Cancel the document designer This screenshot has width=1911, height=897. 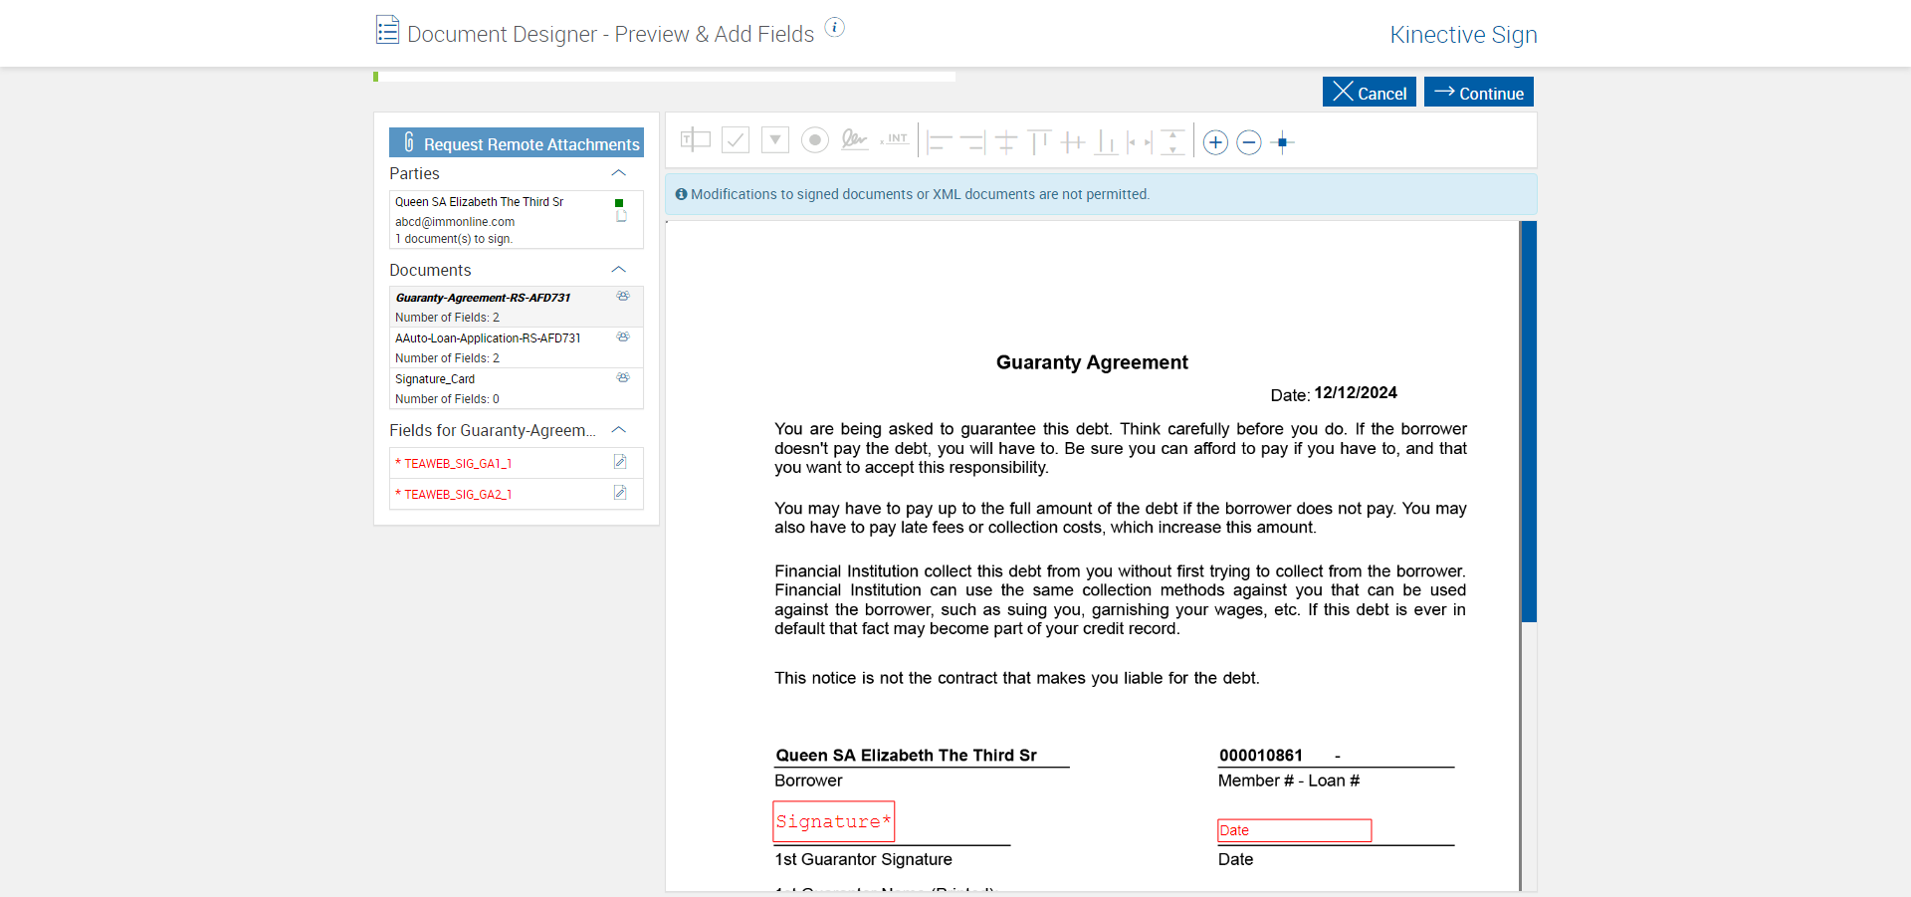1370,92
